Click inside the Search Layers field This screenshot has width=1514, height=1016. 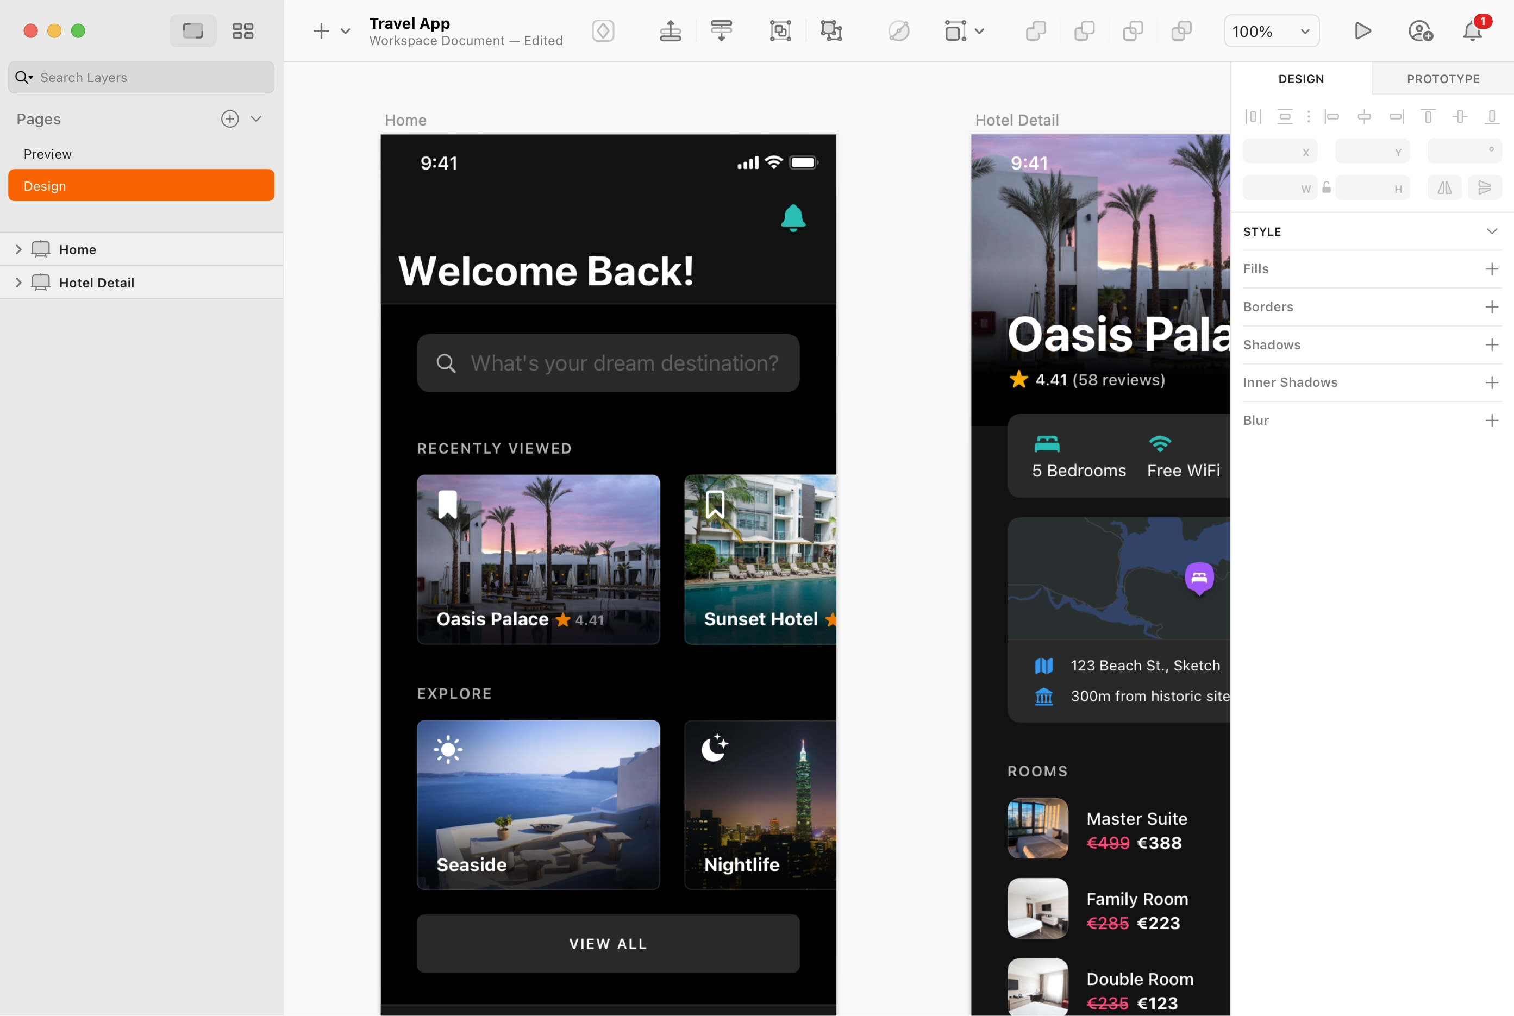pos(141,77)
